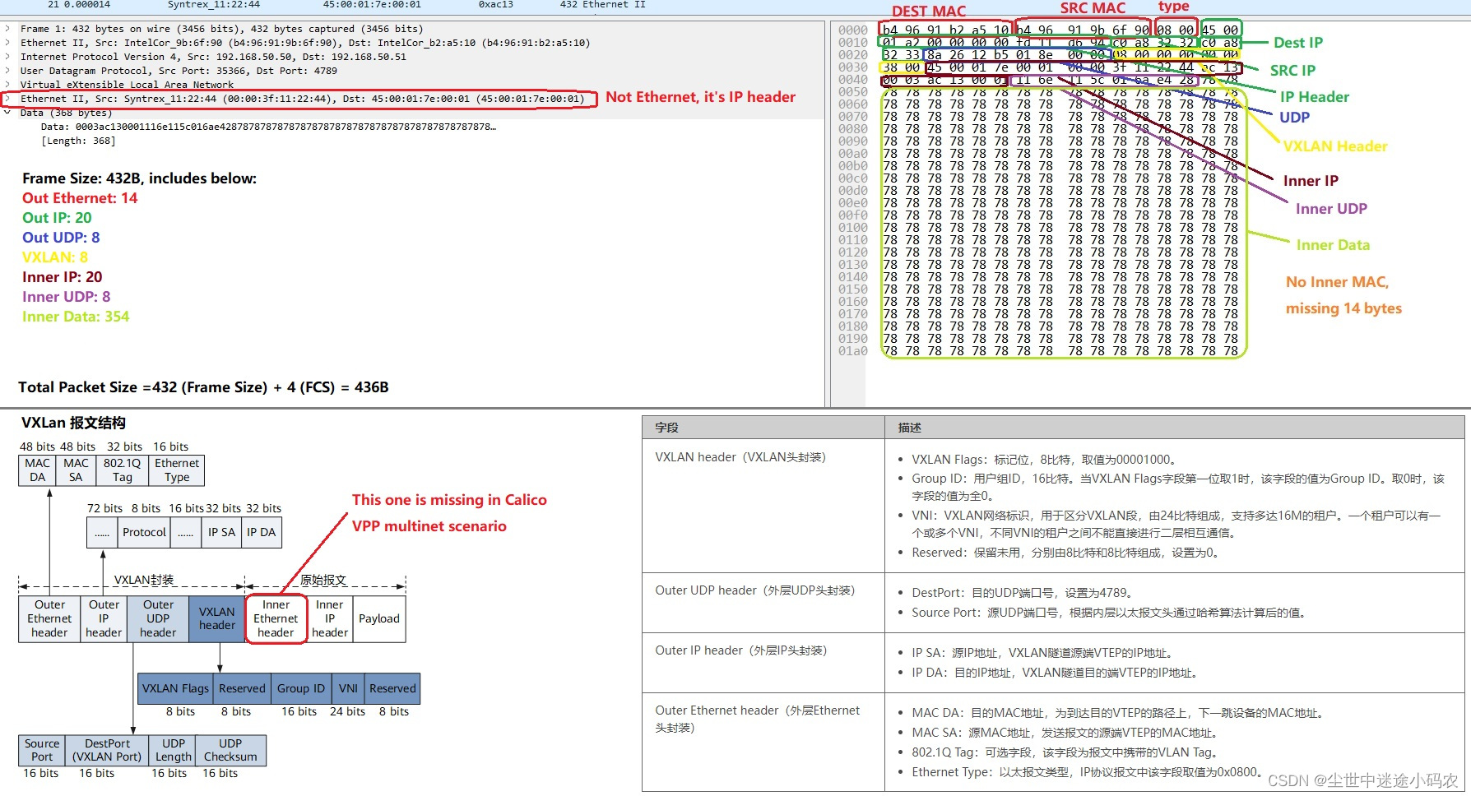Click Inner IP header box in diagram
This screenshot has height=796, width=1471.
pos(330,618)
